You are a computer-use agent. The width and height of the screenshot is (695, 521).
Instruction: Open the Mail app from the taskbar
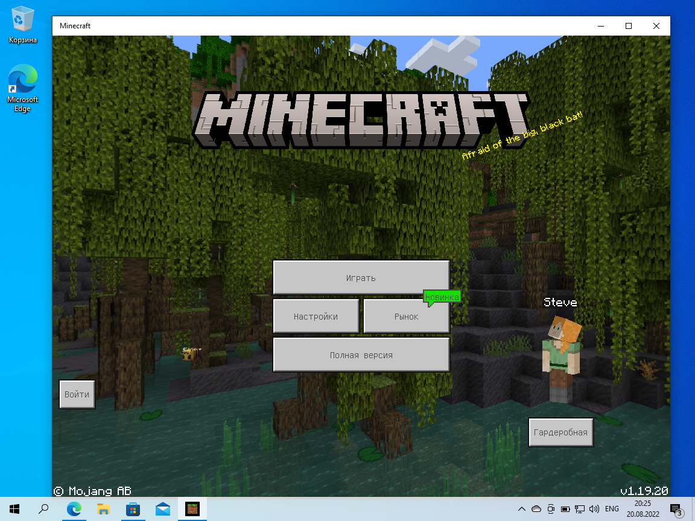click(x=163, y=509)
